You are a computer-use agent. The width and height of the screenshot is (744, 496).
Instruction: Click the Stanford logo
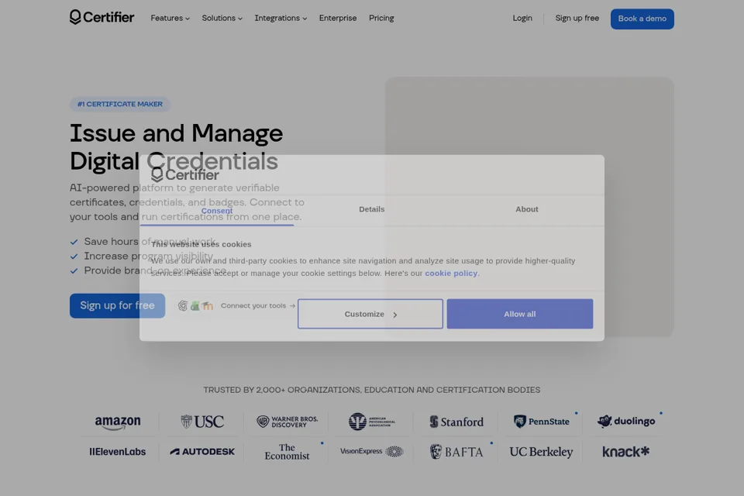(x=456, y=422)
